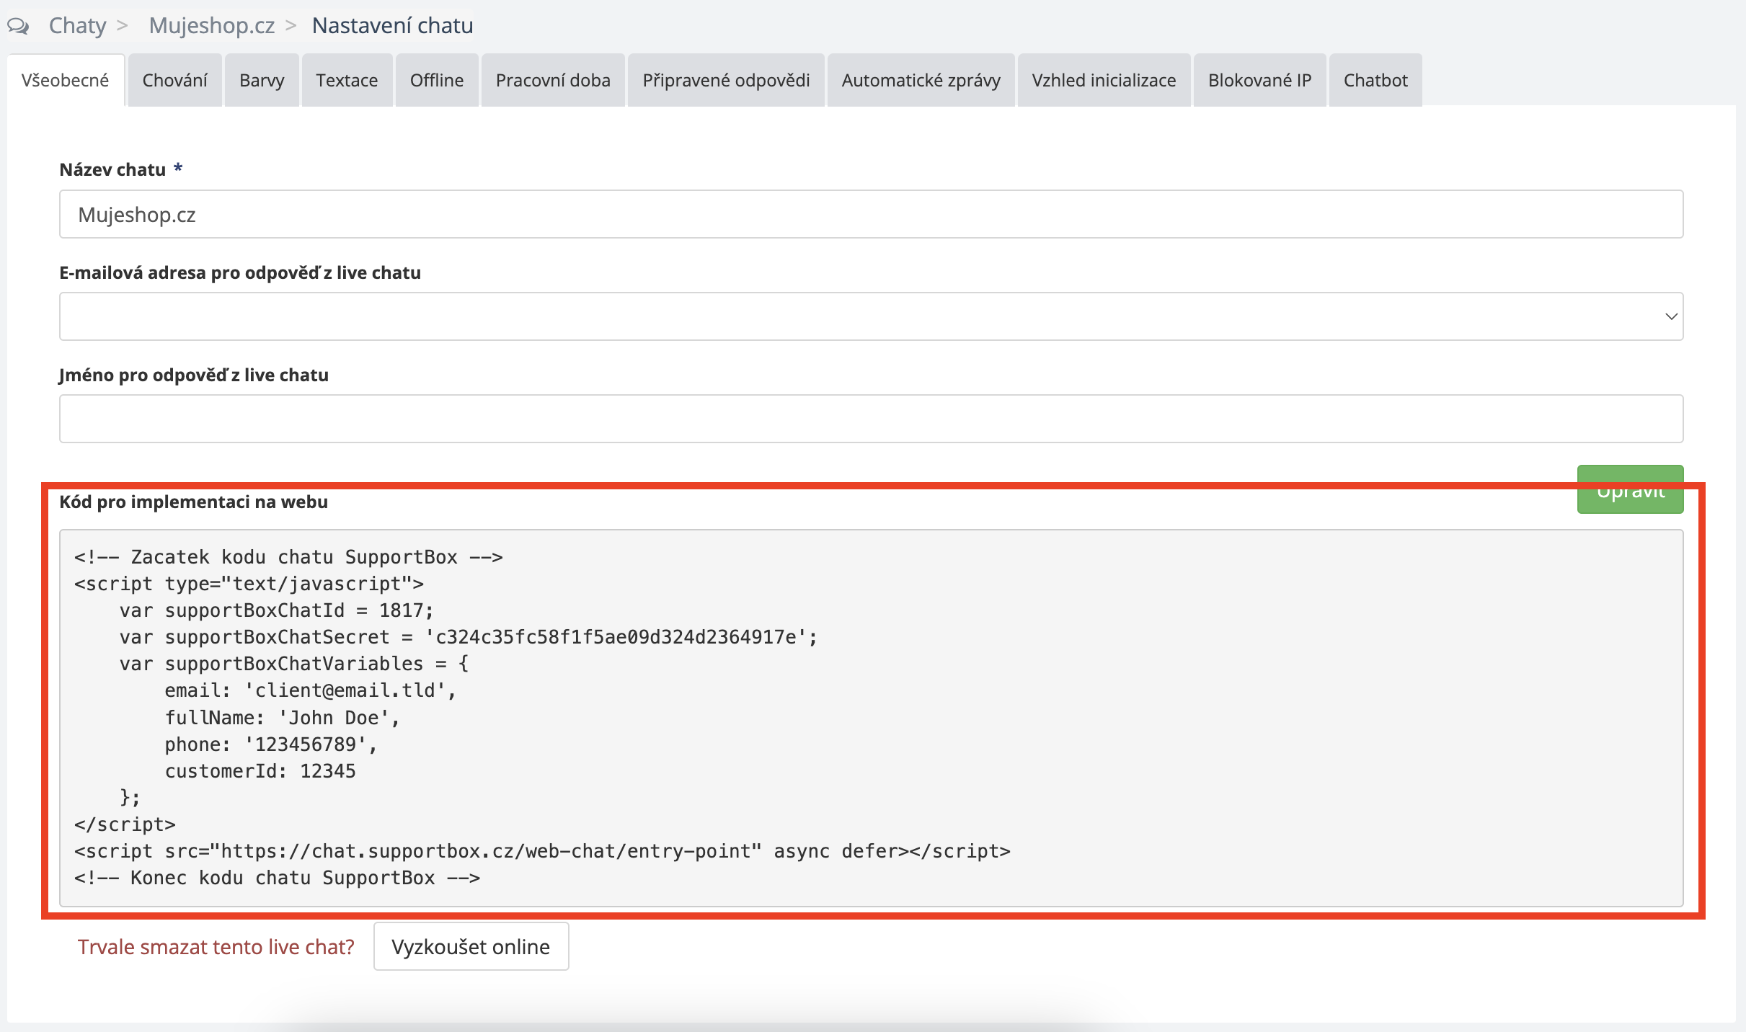This screenshot has height=1032, width=1746.
Task: Click the chat bubbles icon in breadcrumb
Action: [x=18, y=26]
